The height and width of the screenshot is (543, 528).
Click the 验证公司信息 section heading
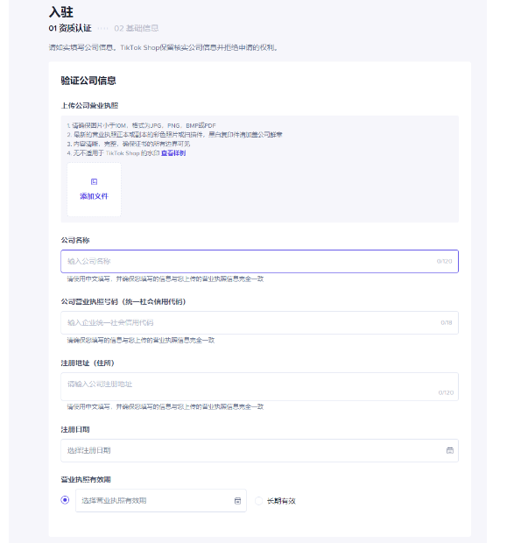88,81
